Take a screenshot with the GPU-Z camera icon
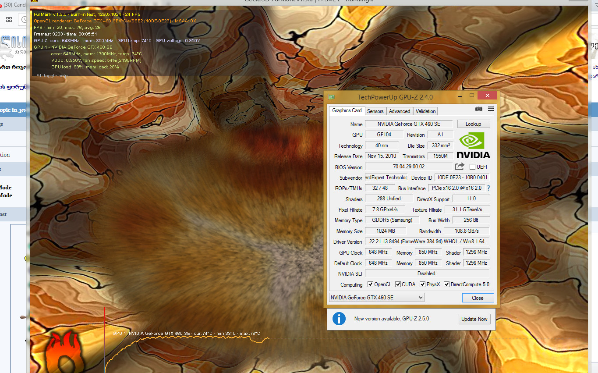598x373 pixels. [x=479, y=109]
